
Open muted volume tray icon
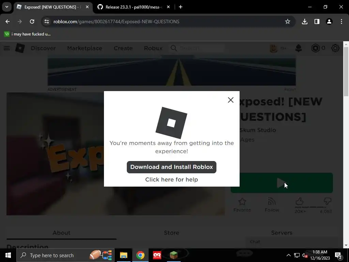305,255
